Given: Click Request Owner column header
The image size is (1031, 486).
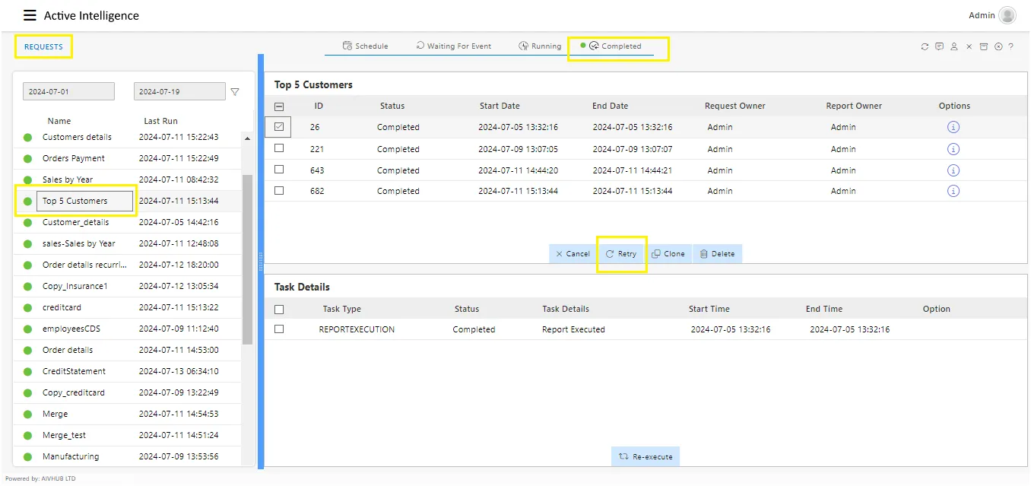Looking at the screenshot, I should pyautogui.click(x=734, y=106).
